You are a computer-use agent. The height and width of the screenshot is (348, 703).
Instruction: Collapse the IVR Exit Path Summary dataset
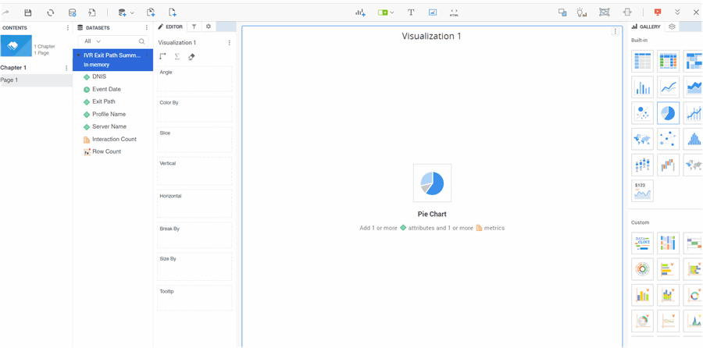(78, 55)
